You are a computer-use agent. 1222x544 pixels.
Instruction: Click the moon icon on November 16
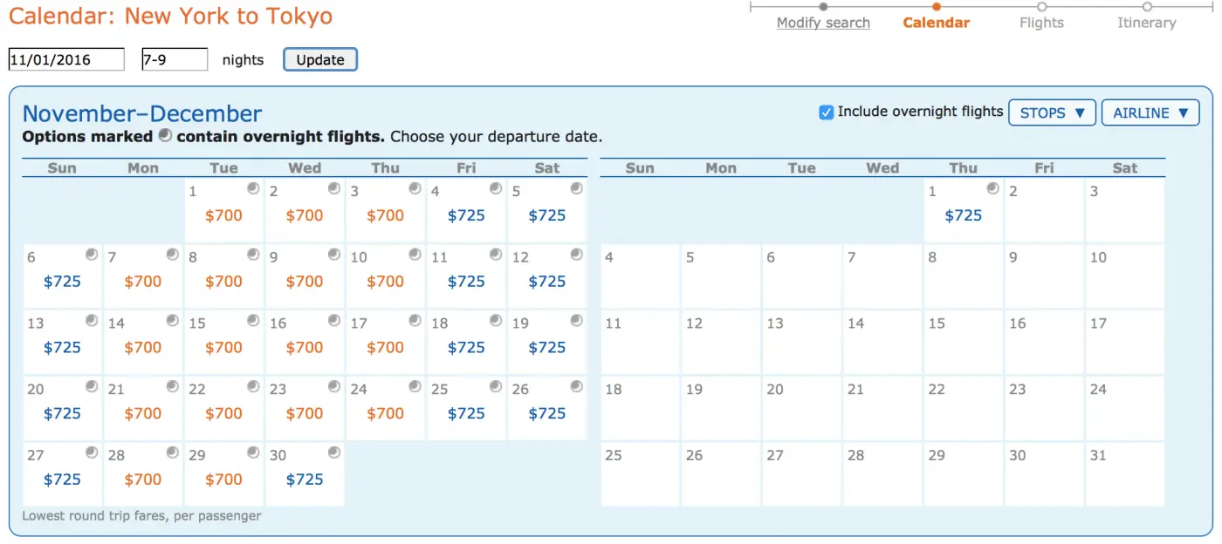tap(333, 322)
